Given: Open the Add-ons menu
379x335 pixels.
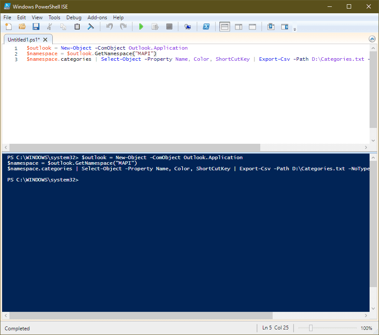Looking at the screenshot, I should tap(97, 18).
